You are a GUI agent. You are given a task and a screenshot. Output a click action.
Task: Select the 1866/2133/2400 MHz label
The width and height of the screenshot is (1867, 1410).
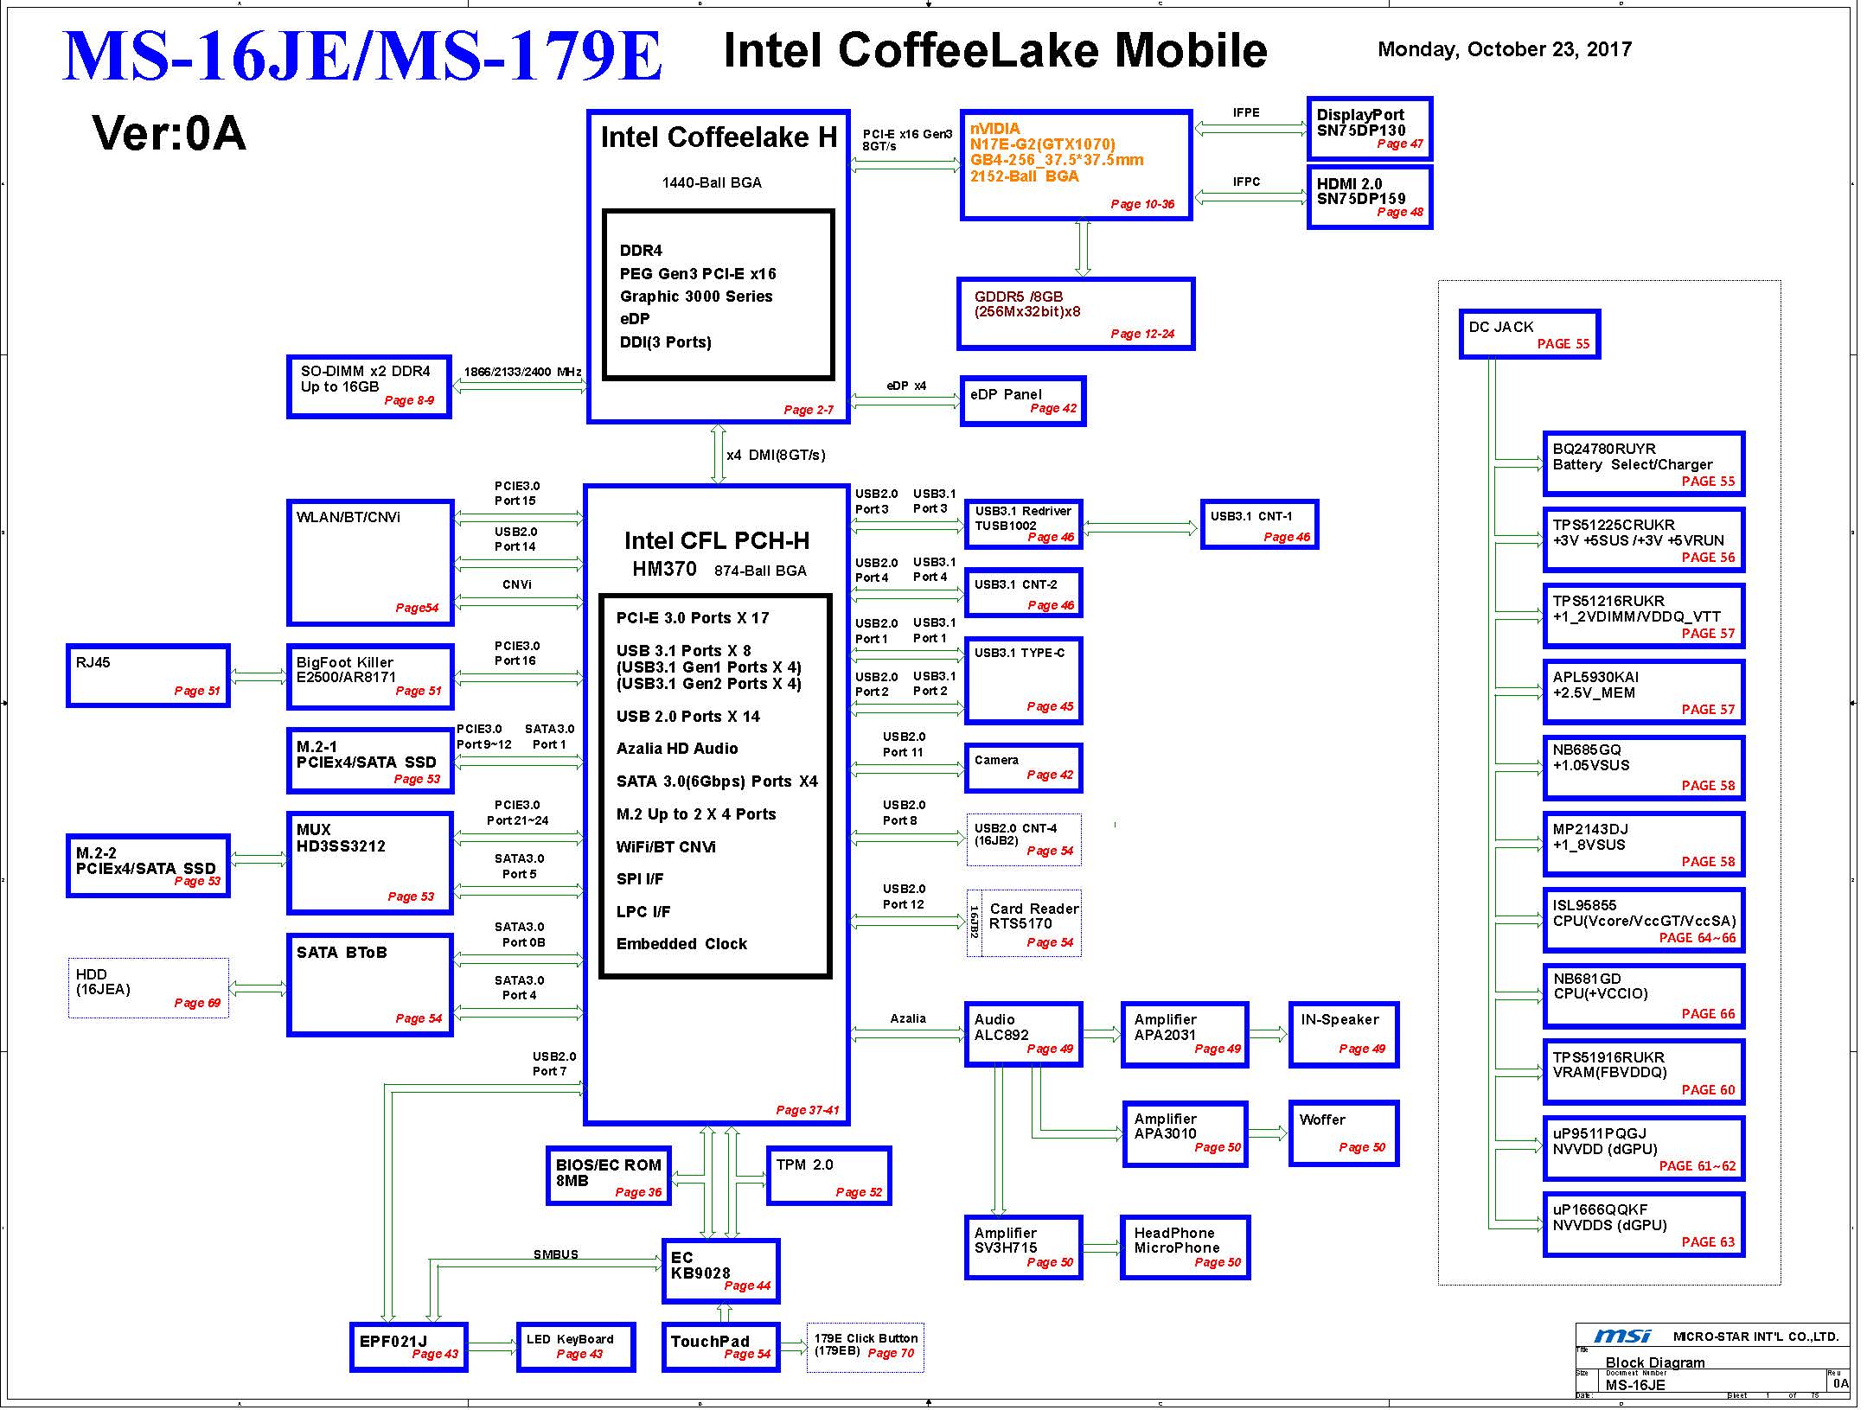click(x=523, y=372)
